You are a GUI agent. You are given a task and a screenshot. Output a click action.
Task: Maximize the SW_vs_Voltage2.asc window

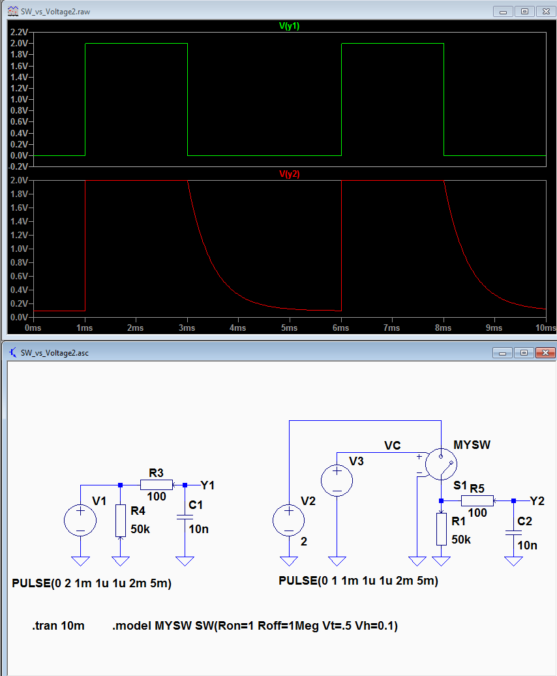524,352
